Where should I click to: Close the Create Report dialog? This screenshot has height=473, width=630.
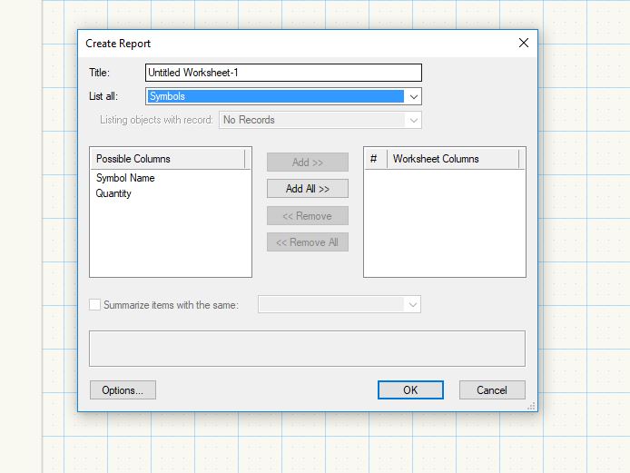point(523,43)
